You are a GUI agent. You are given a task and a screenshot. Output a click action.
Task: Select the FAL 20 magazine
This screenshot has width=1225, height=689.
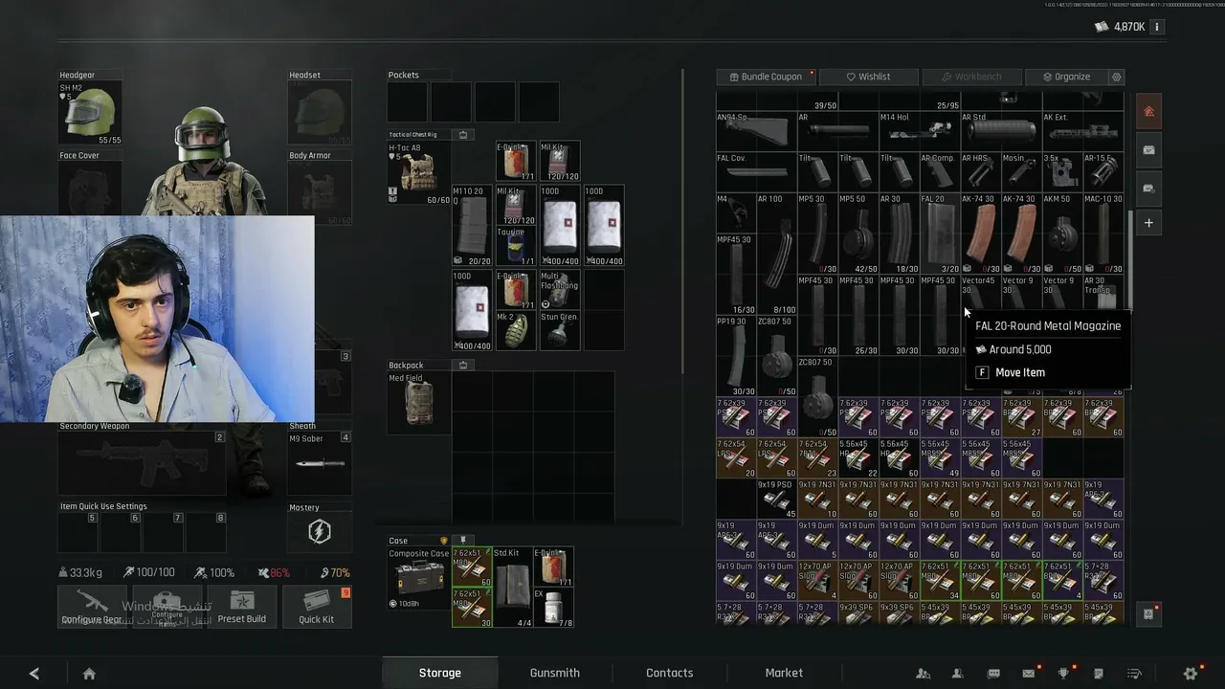pyautogui.click(x=939, y=233)
